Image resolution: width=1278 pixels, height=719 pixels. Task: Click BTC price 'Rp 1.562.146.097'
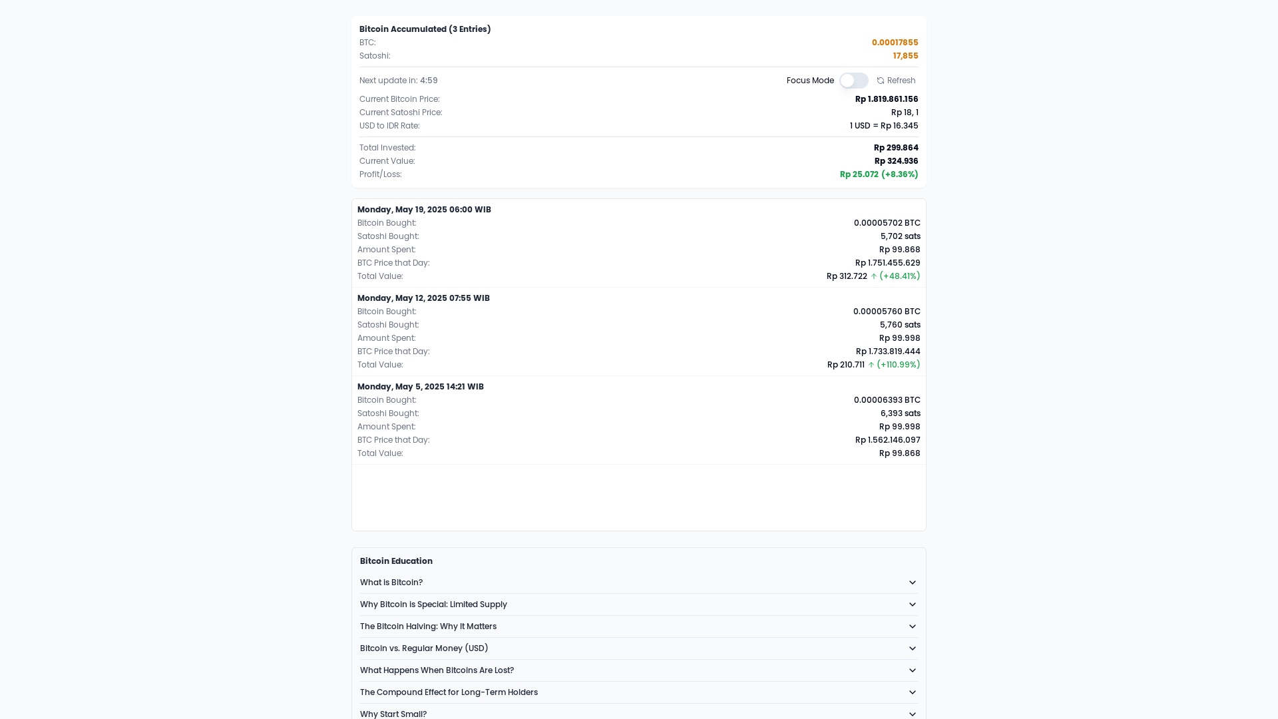point(888,440)
